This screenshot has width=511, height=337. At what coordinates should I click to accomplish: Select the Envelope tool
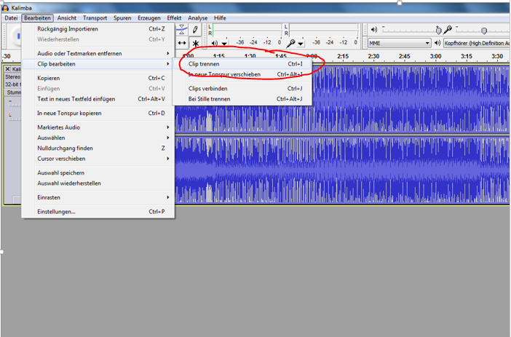pos(182,30)
